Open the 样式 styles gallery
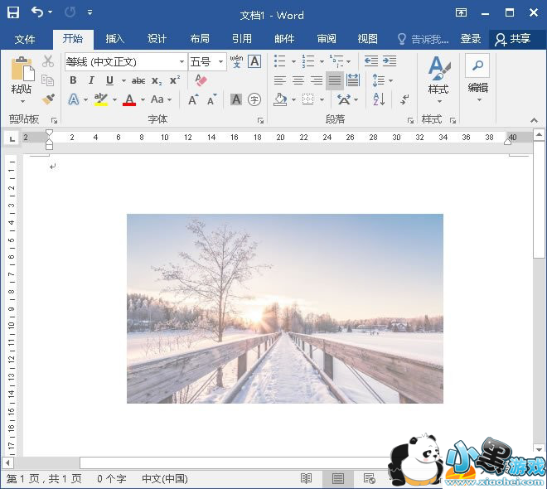Image resolution: width=547 pixels, height=489 pixels. pos(439,80)
